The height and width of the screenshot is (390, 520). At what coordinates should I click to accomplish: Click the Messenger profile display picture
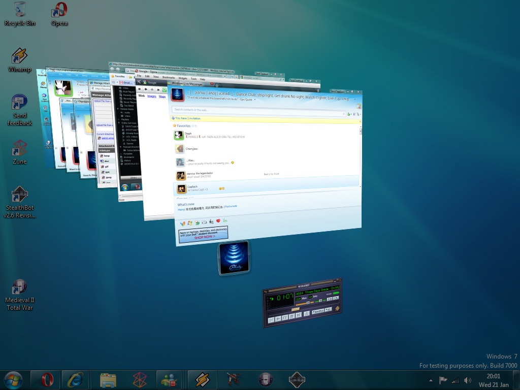(x=177, y=94)
